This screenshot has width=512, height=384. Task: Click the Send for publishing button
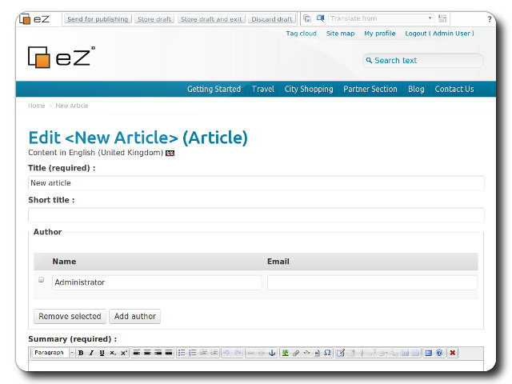98,19
